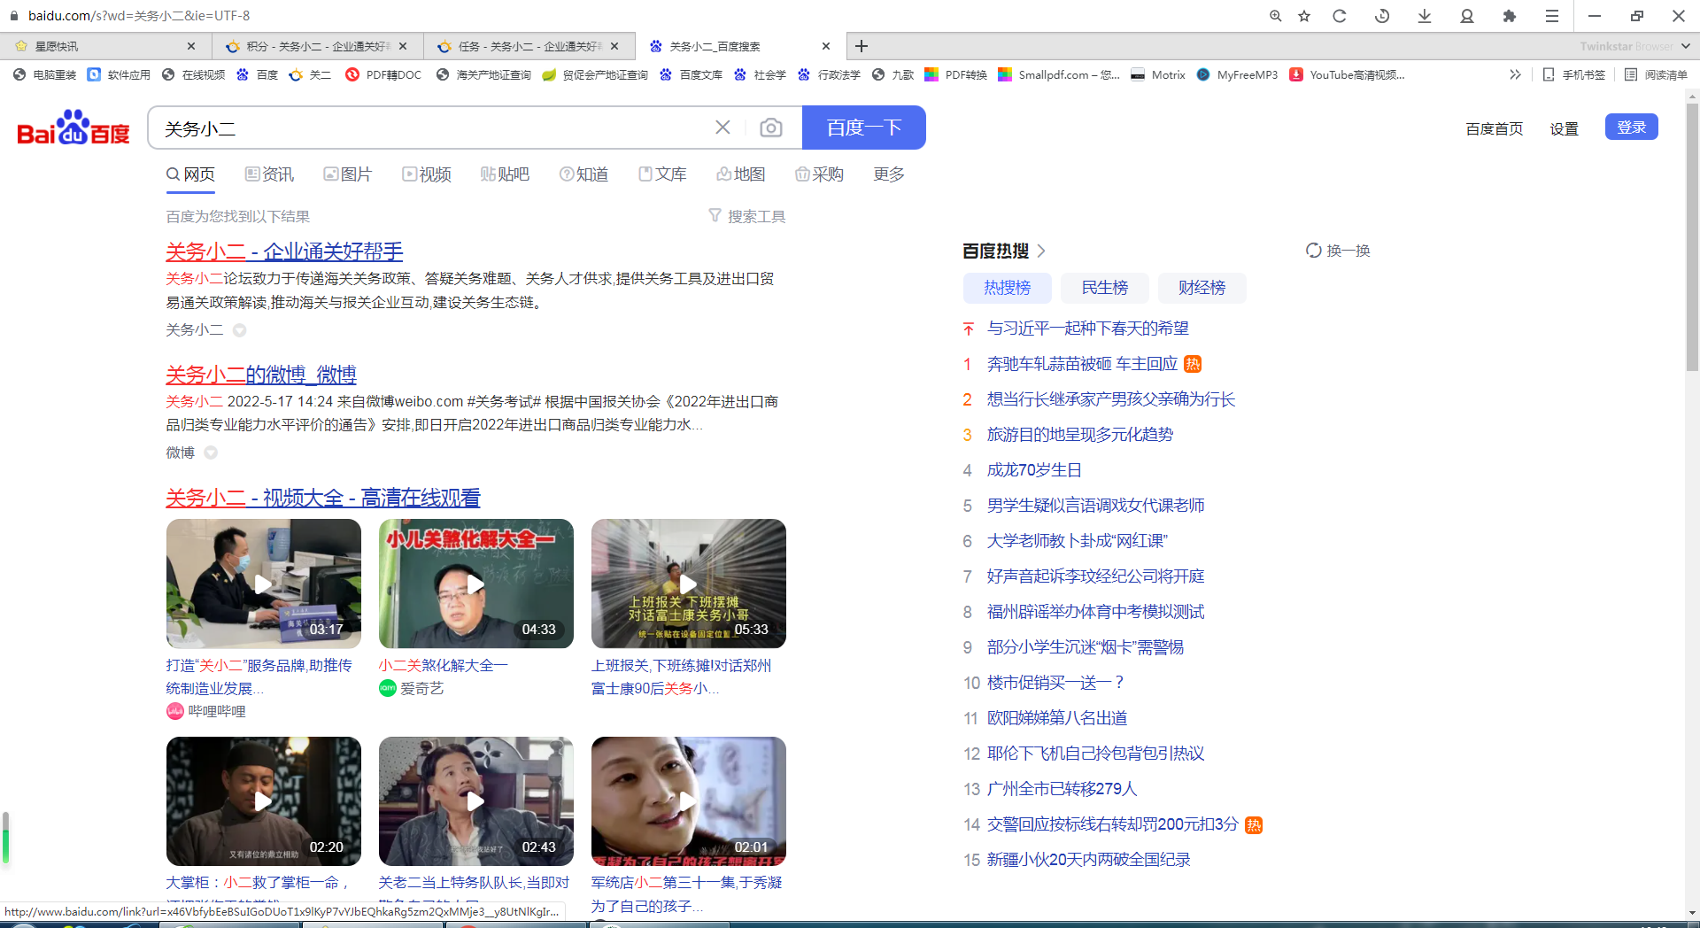The image size is (1700, 928).
Task: Open hot search 广州全市已转移279人
Action: [x=1062, y=789]
